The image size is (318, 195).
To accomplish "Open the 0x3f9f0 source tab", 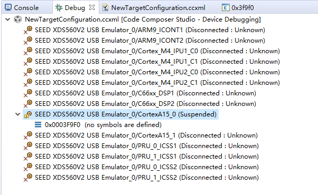I will coord(238,8).
